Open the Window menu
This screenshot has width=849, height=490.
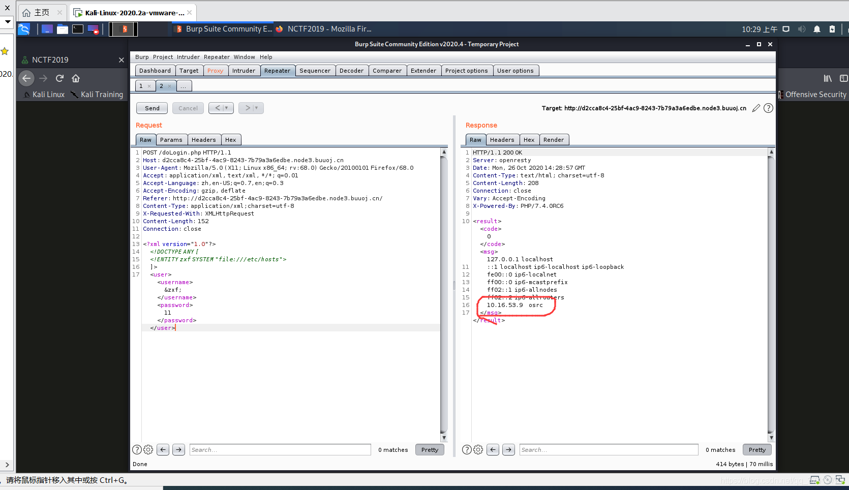245,57
